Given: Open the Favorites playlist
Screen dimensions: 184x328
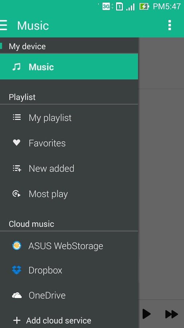Looking at the screenshot, I should point(69,143).
